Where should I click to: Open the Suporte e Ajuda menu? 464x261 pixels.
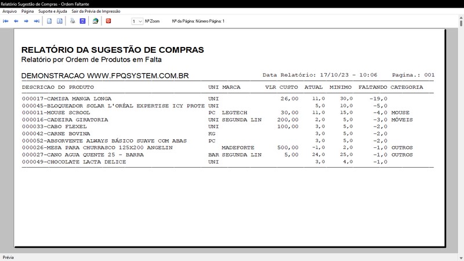coord(53,11)
